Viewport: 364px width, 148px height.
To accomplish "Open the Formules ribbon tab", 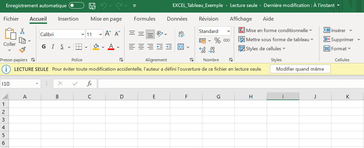I will pos(144,19).
